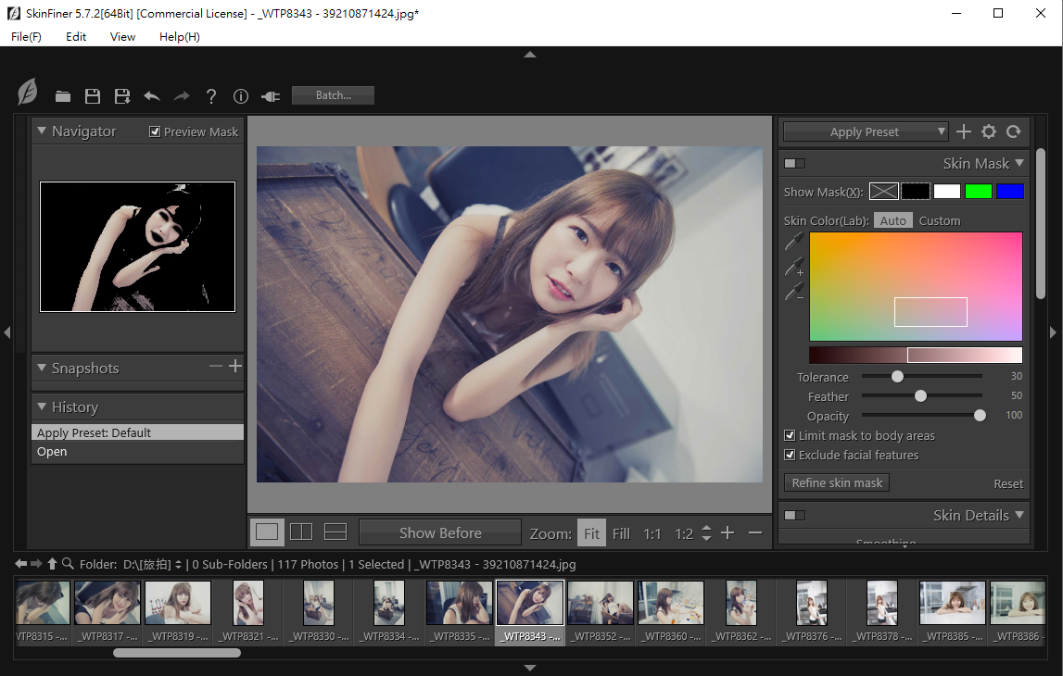Image resolution: width=1063 pixels, height=676 pixels.
Task: Click the question mark help icon
Action: [x=211, y=96]
